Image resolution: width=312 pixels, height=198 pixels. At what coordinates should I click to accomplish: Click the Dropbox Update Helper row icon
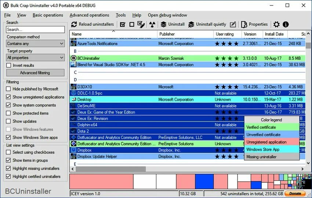74,157
